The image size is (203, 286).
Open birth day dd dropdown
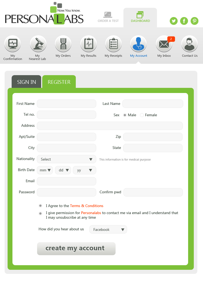[63, 170]
